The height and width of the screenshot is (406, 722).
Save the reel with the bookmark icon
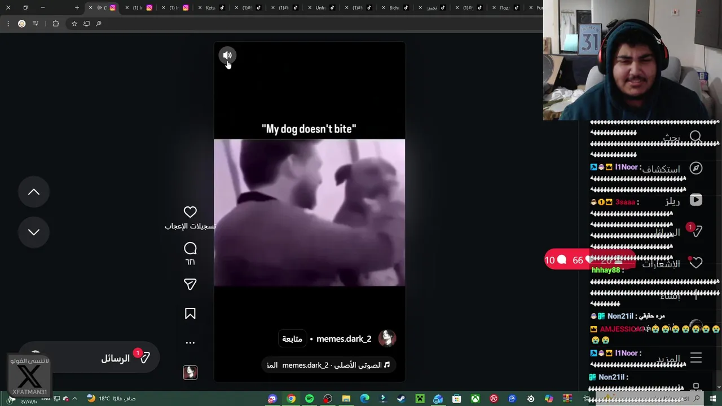click(x=190, y=314)
